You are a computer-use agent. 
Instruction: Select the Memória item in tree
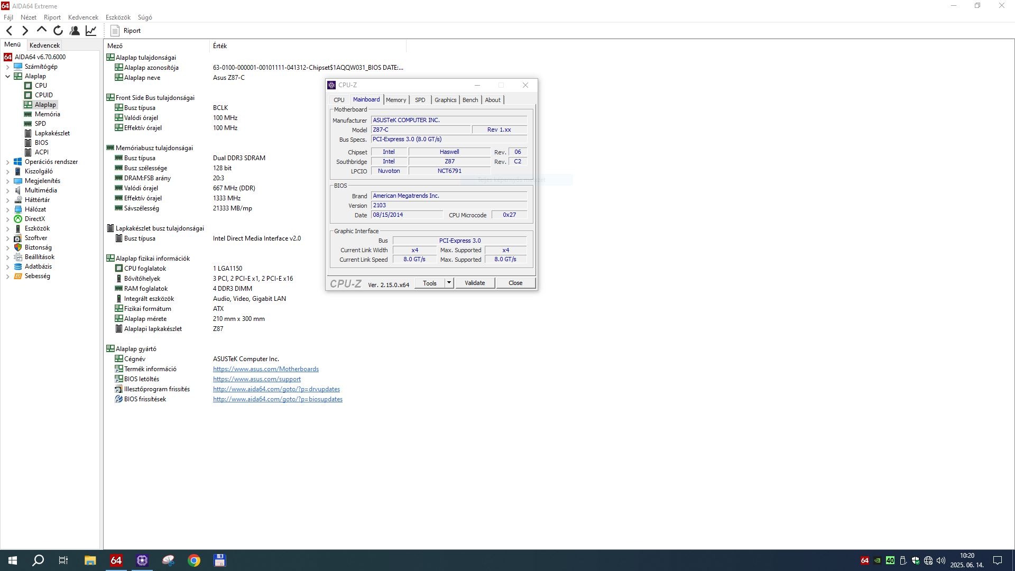[47, 114]
